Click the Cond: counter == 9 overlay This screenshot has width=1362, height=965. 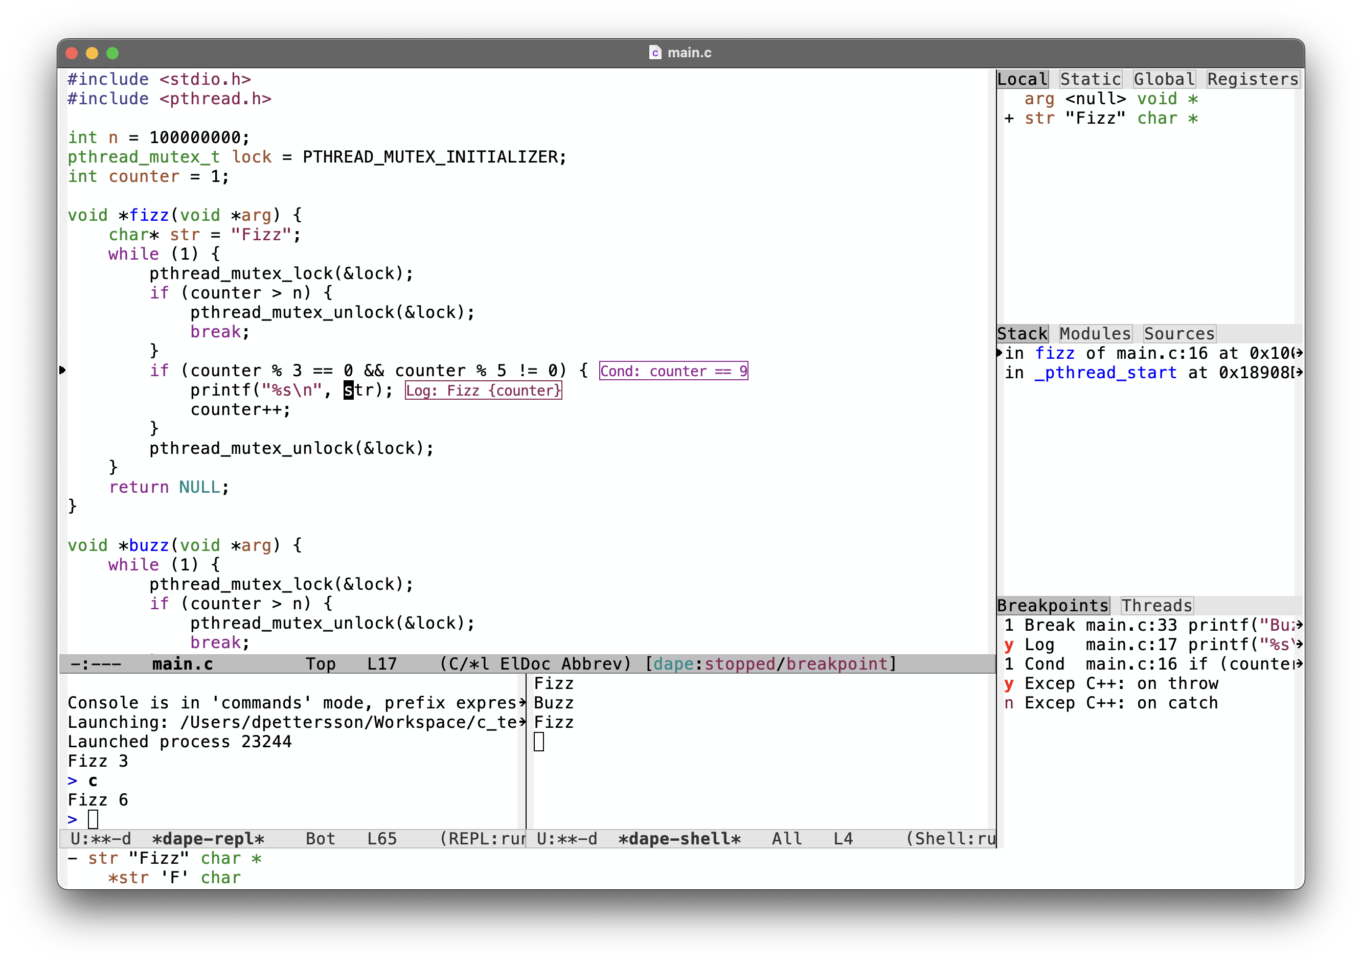coord(673,371)
